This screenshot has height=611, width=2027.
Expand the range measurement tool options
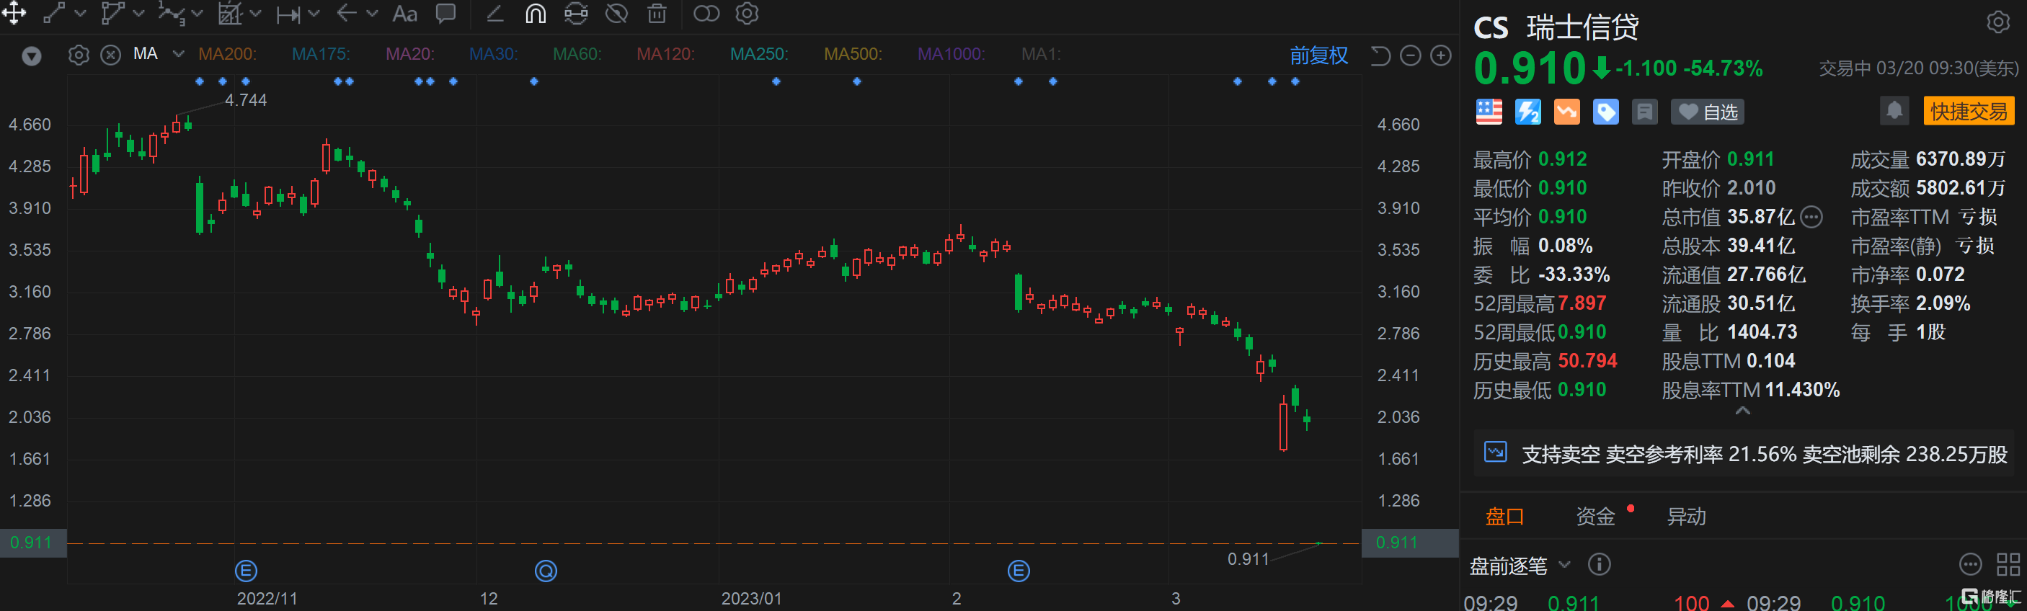pyautogui.click(x=314, y=14)
